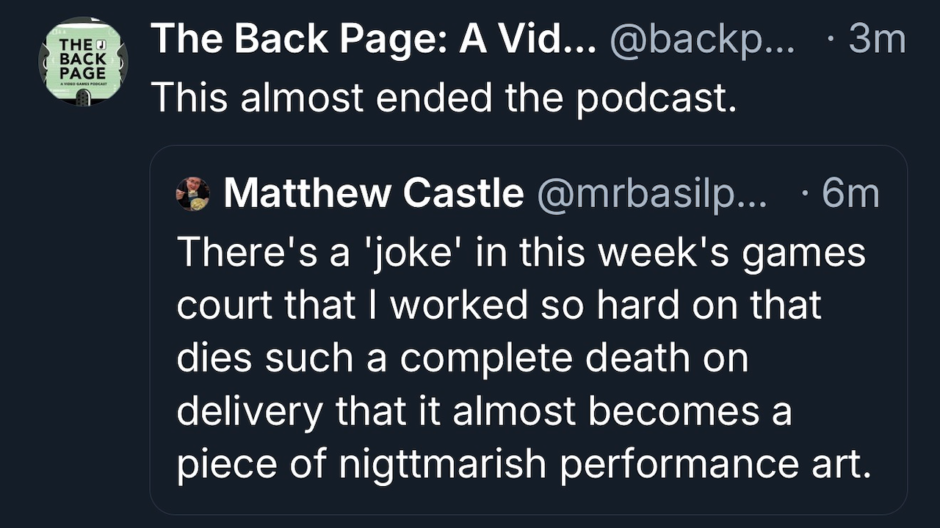Click the @mrbasilp... handle in quoted tweet
The image size is (940, 528).
pos(652,193)
